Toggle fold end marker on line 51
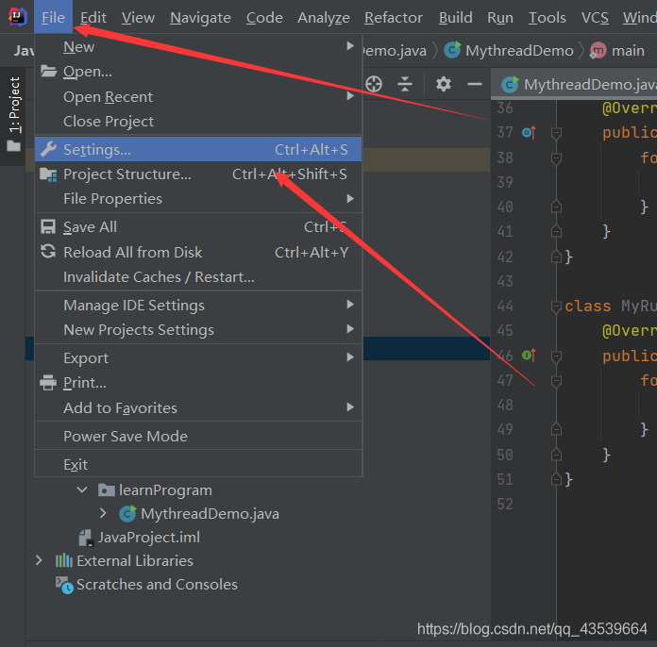The image size is (657, 647). (556, 479)
